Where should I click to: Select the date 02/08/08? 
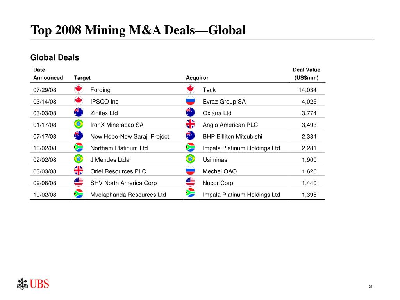tap(45, 183)
